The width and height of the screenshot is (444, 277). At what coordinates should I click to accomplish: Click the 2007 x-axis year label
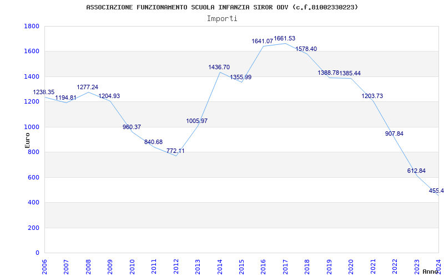click(x=66, y=267)
